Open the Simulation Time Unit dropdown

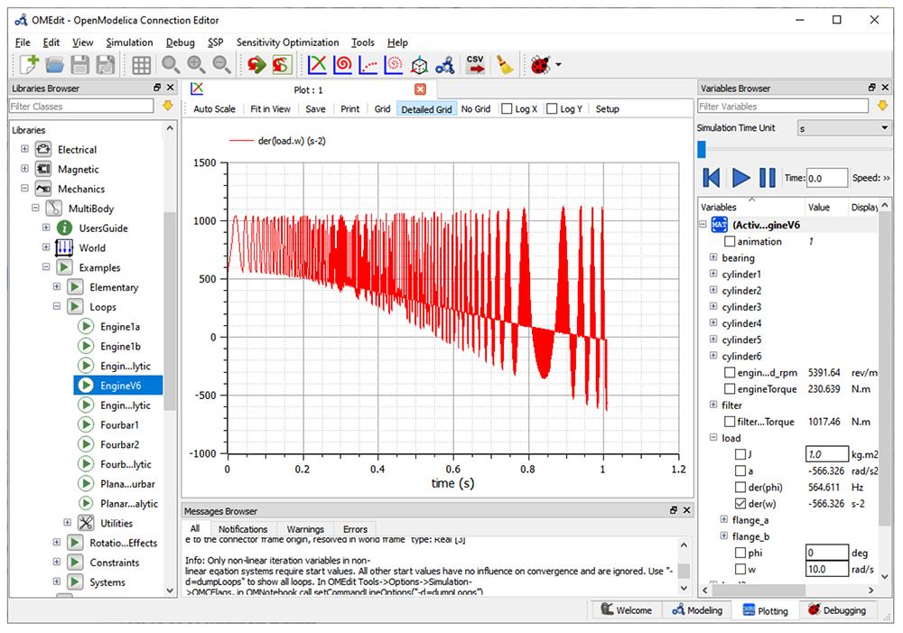click(844, 128)
